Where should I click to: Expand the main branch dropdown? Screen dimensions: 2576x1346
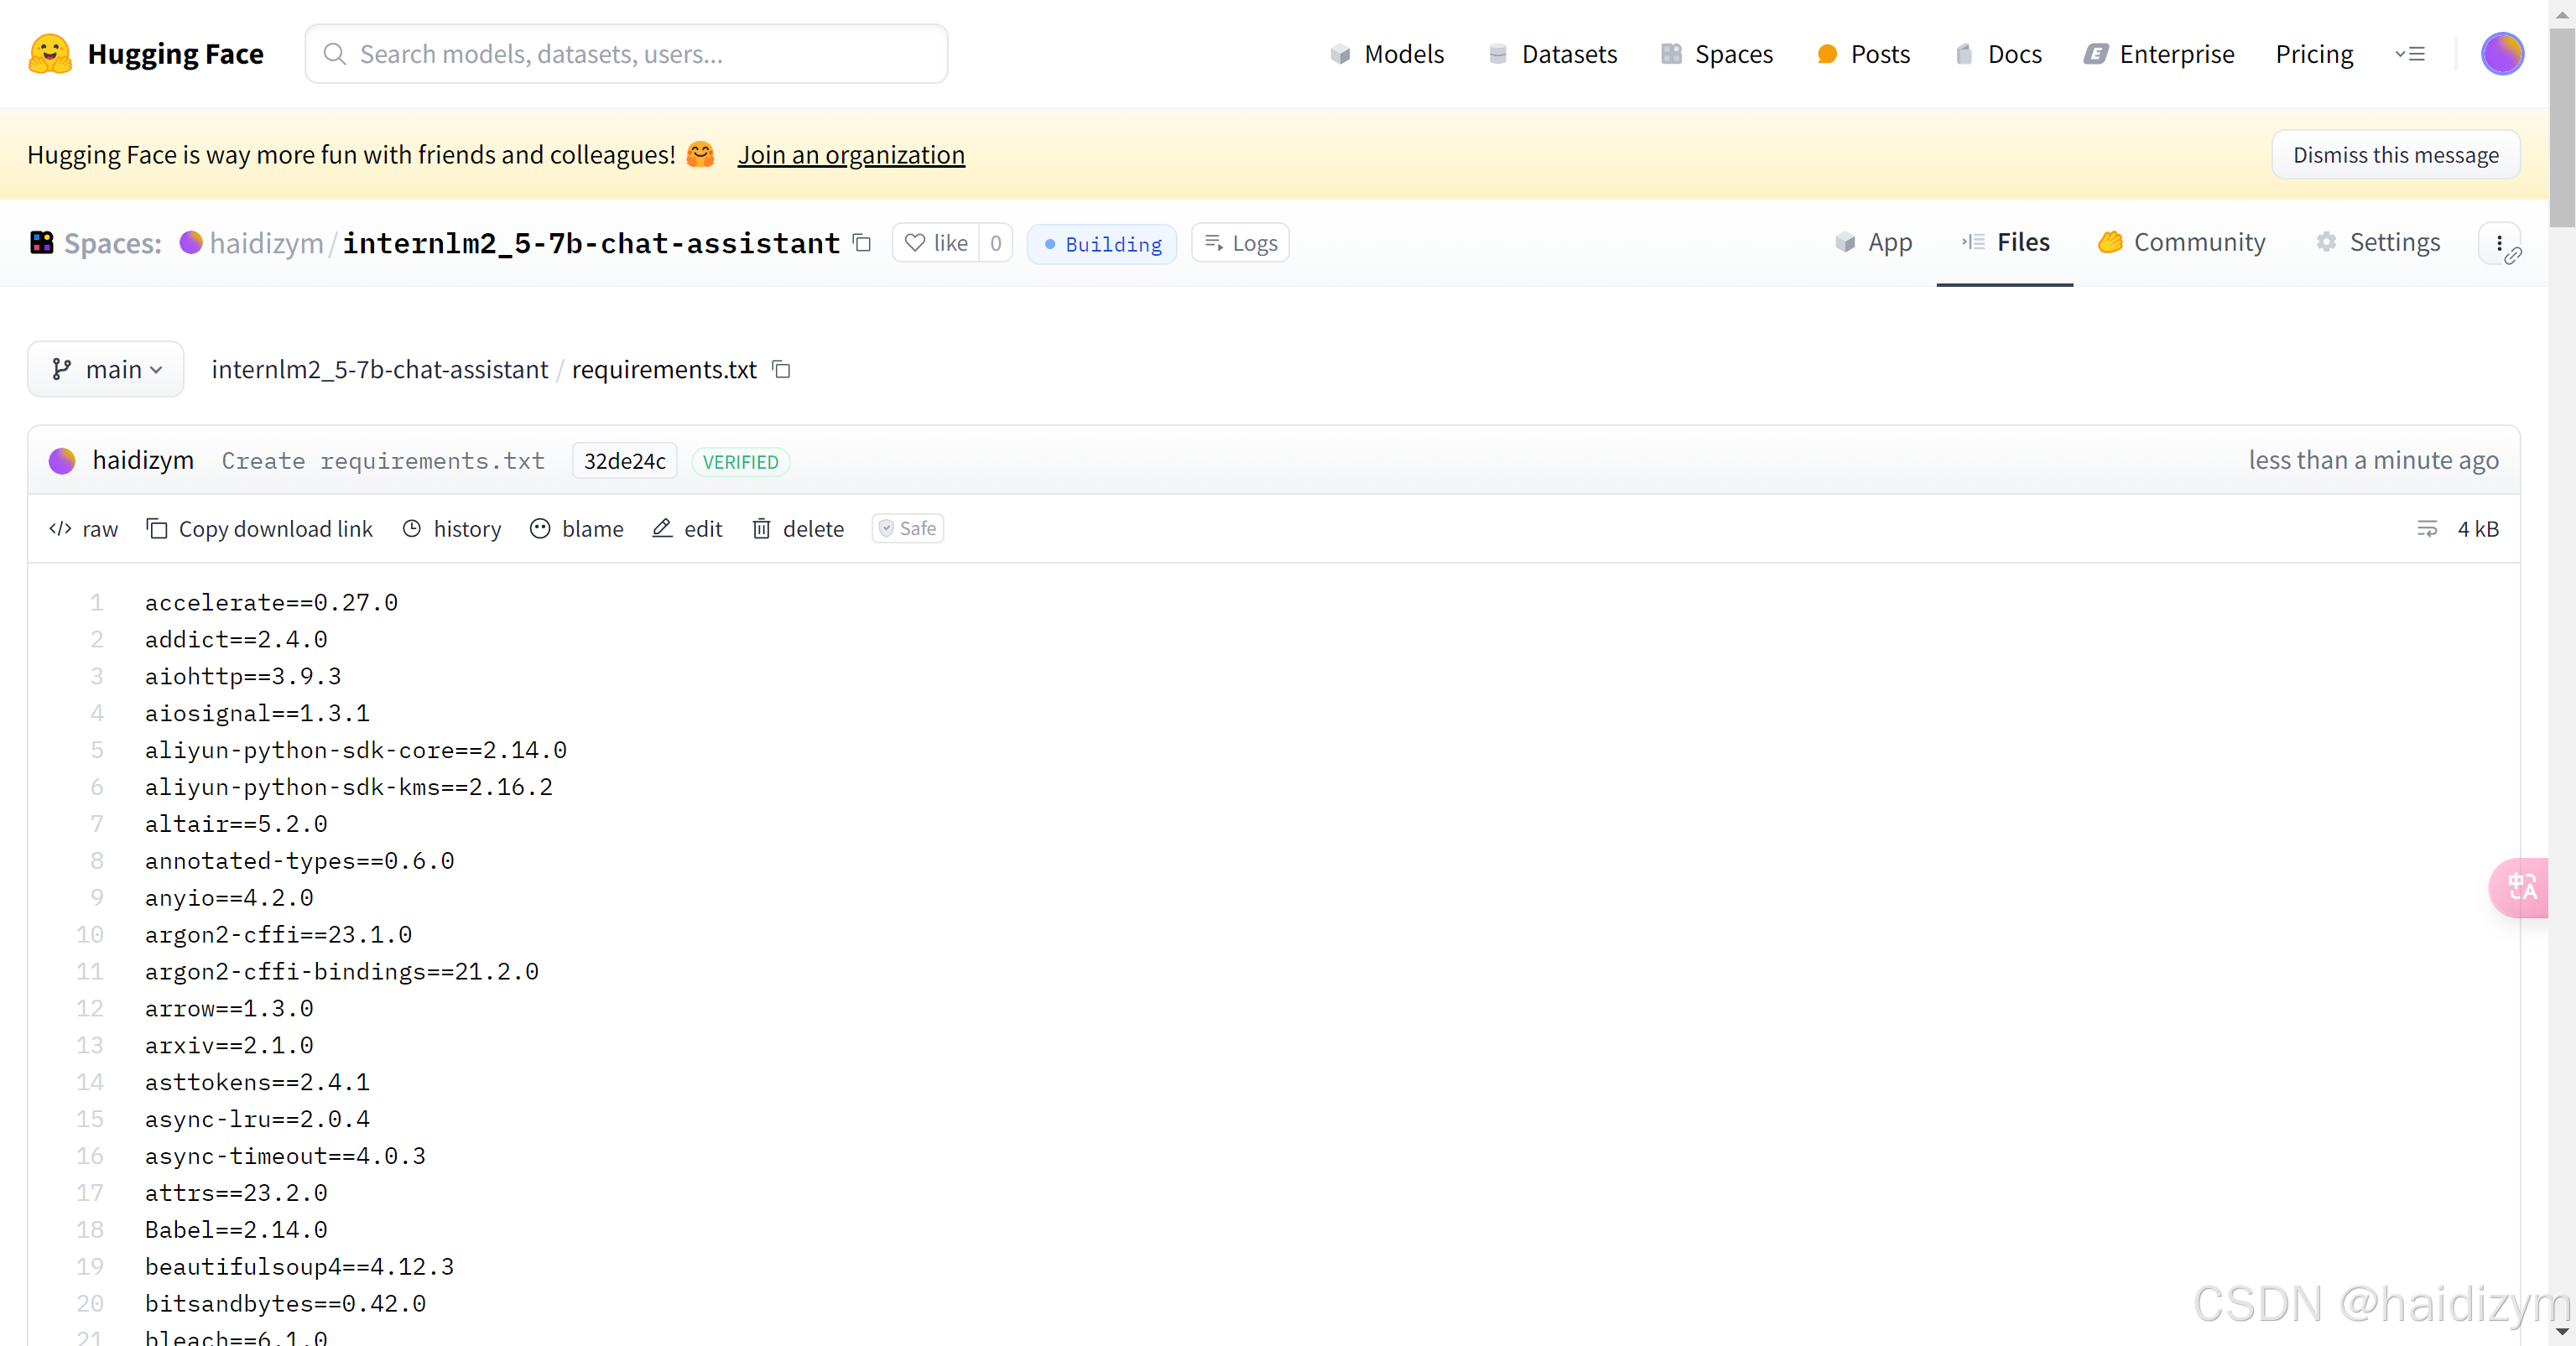[x=106, y=370]
